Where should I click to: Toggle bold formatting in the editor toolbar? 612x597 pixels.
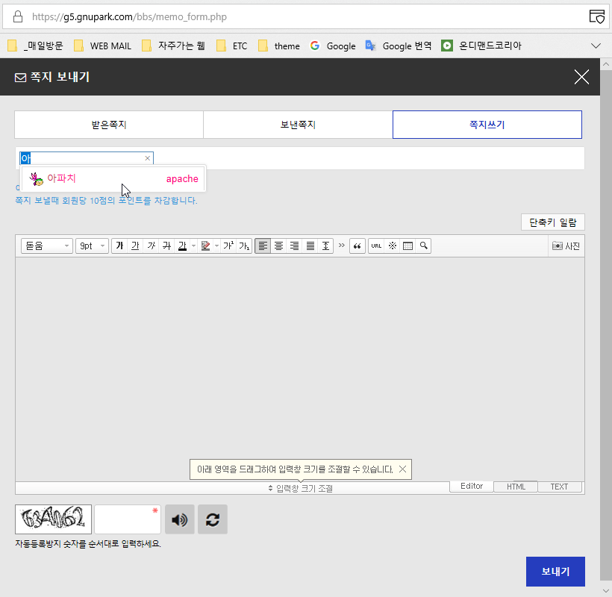pos(119,246)
